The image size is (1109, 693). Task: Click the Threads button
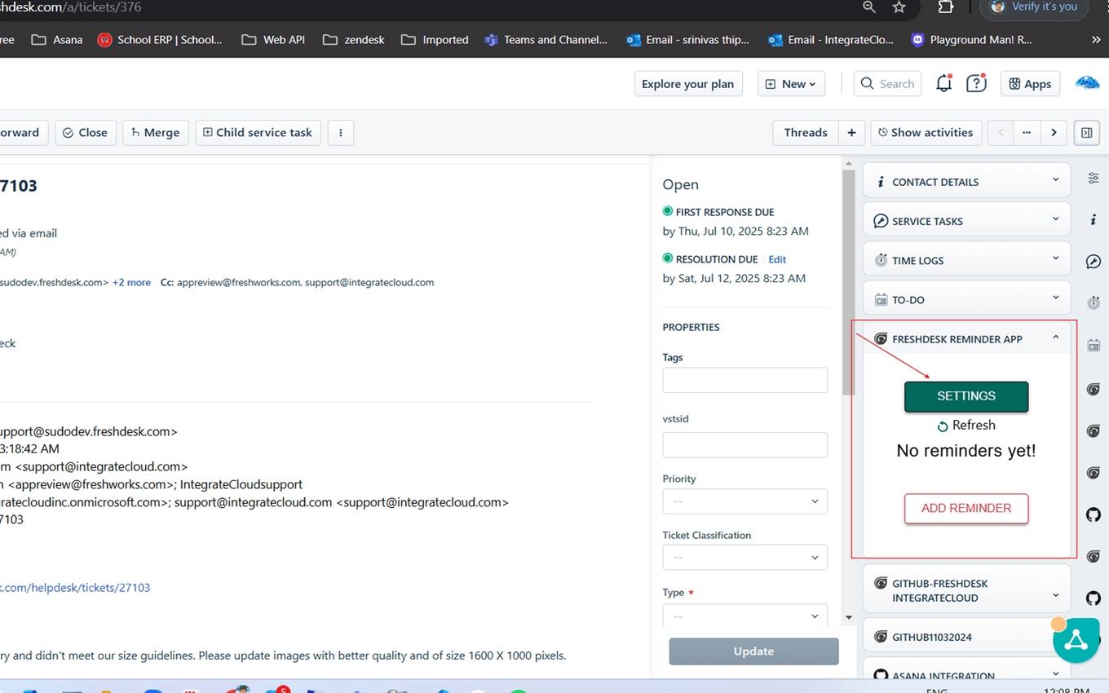pos(806,133)
